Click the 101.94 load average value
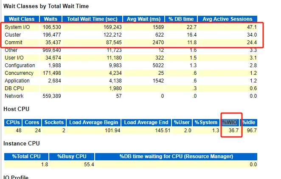281x179 pixels. pos(112,131)
